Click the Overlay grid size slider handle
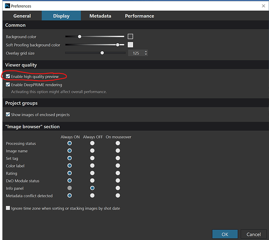This screenshot has height=240, width=269. coord(102,53)
